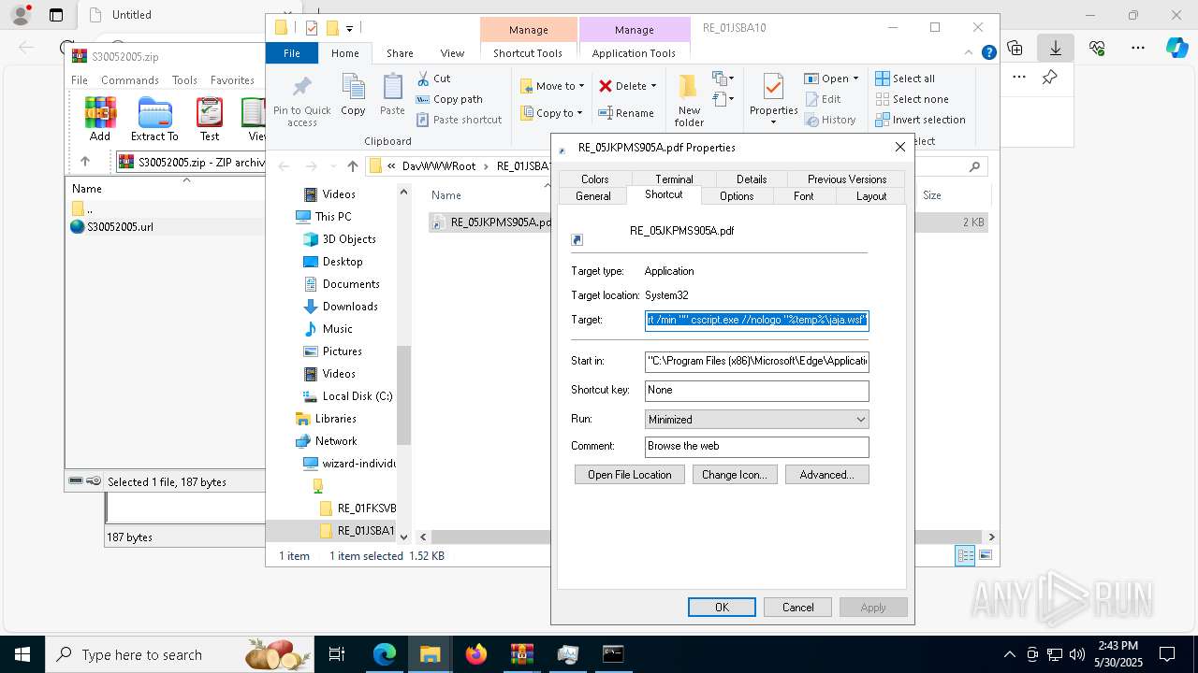Click Select all in ribbon
The image size is (1198, 673).
pos(905,79)
